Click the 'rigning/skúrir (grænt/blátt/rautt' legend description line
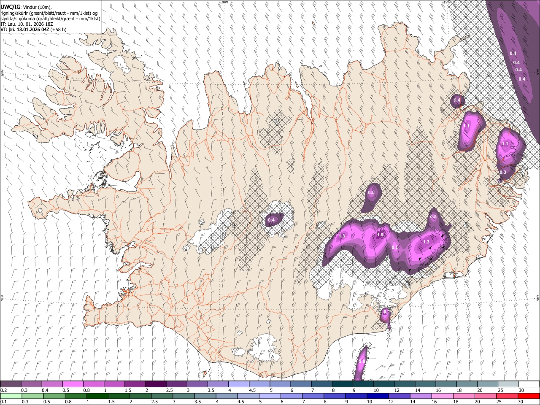The image size is (540, 405). point(49,13)
